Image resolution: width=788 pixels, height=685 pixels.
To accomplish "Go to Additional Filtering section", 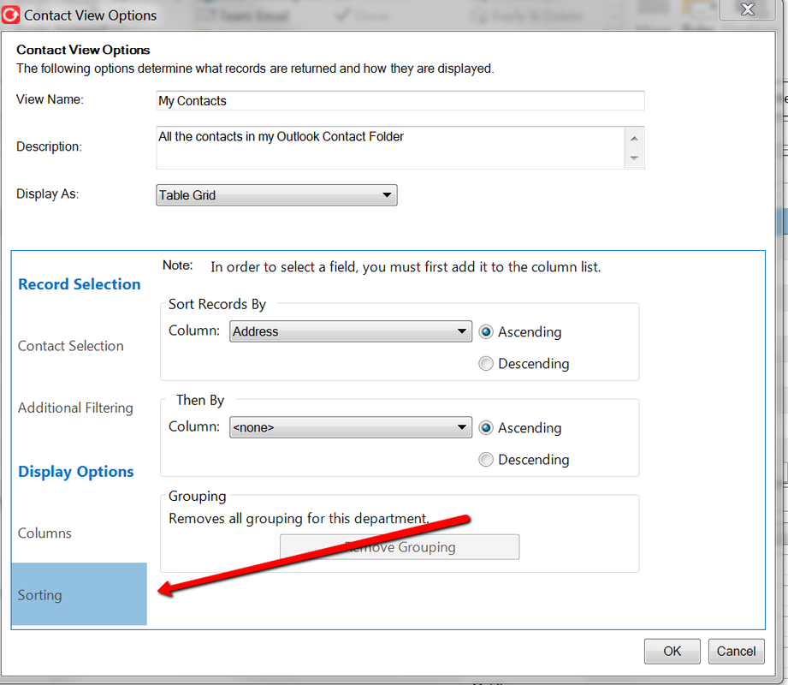I will point(75,408).
